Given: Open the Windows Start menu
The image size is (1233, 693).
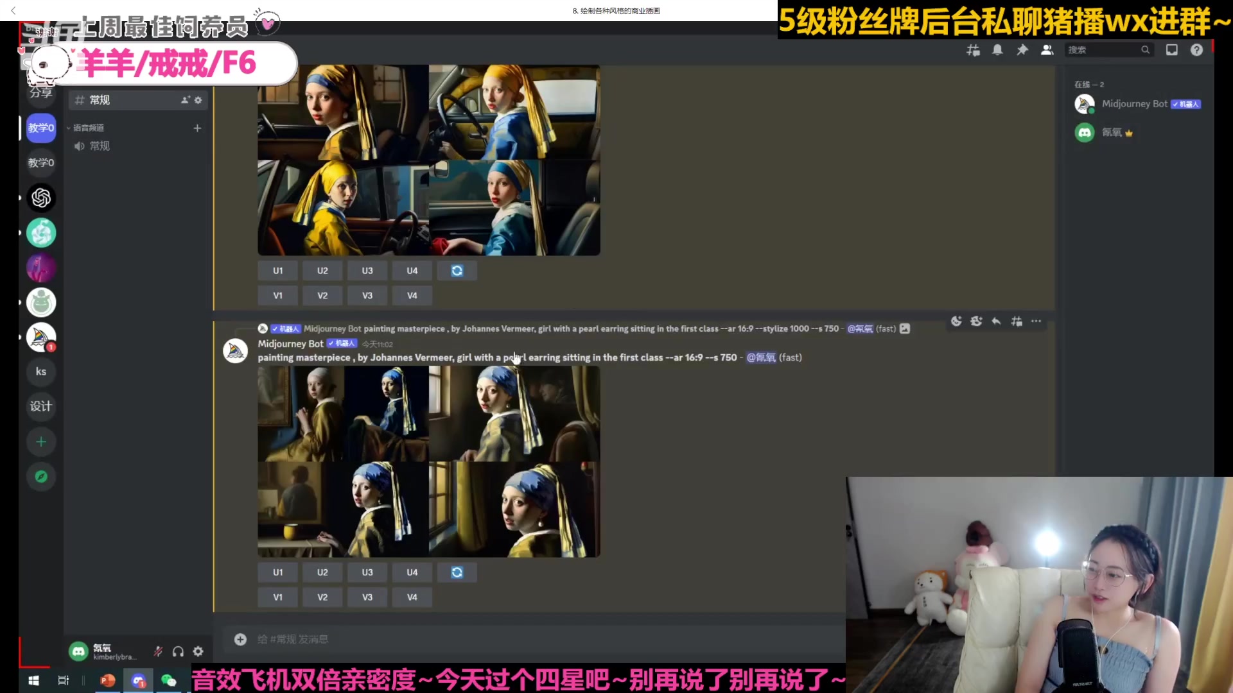Looking at the screenshot, I should coord(33,680).
